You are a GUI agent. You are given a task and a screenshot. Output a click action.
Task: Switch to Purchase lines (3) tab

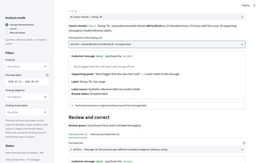coord(78,134)
